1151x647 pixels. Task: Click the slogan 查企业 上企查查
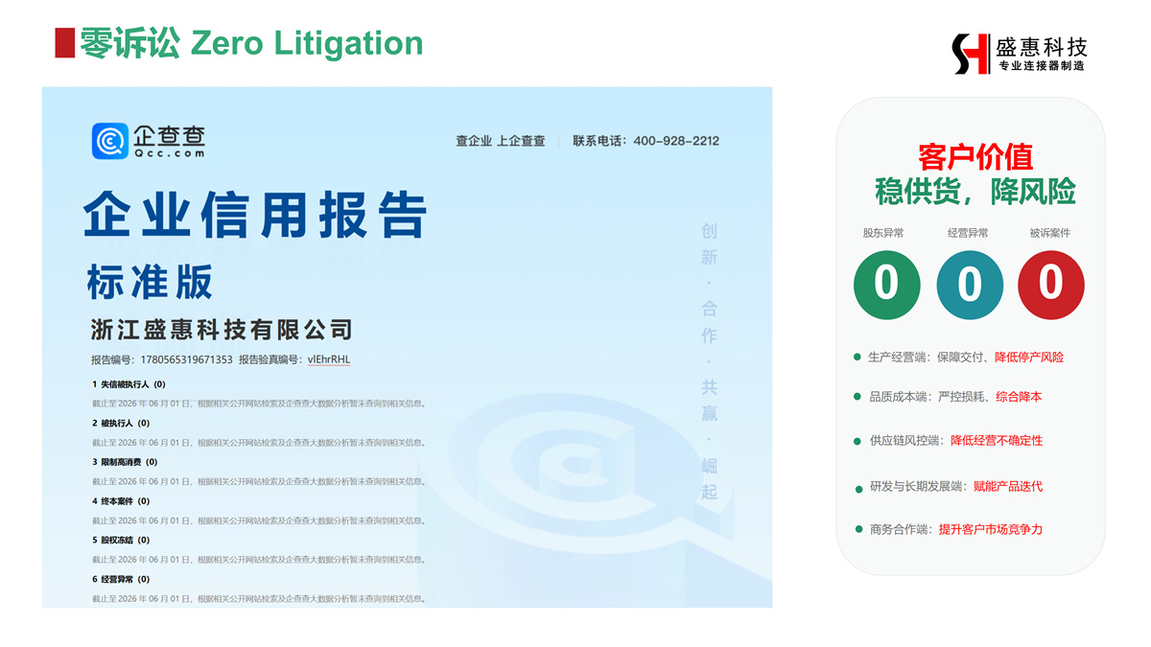501,141
